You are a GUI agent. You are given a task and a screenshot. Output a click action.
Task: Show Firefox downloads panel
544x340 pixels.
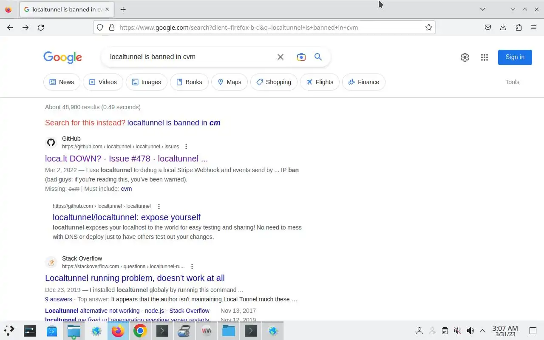point(503,27)
